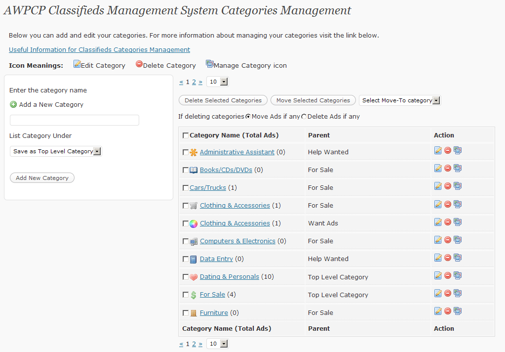
Task: Select the Delete Ads if any radio
Action: coord(304,117)
